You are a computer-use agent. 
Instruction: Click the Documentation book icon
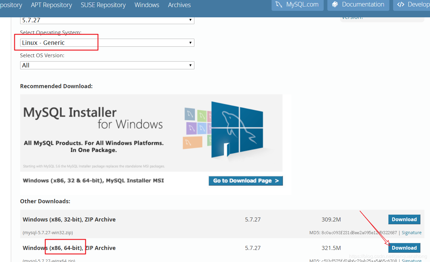[335, 5]
